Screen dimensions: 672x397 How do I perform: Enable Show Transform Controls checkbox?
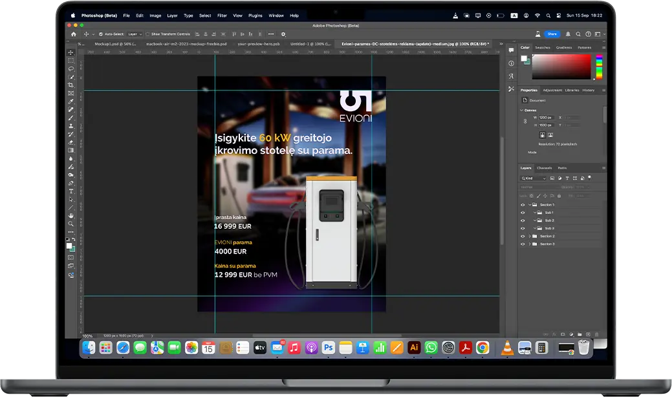(x=147, y=34)
